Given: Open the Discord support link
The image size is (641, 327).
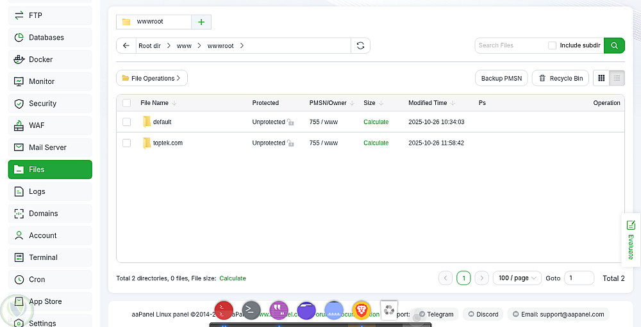Looking at the screenshot, I should pyautogui.click(x=483, y=314).
